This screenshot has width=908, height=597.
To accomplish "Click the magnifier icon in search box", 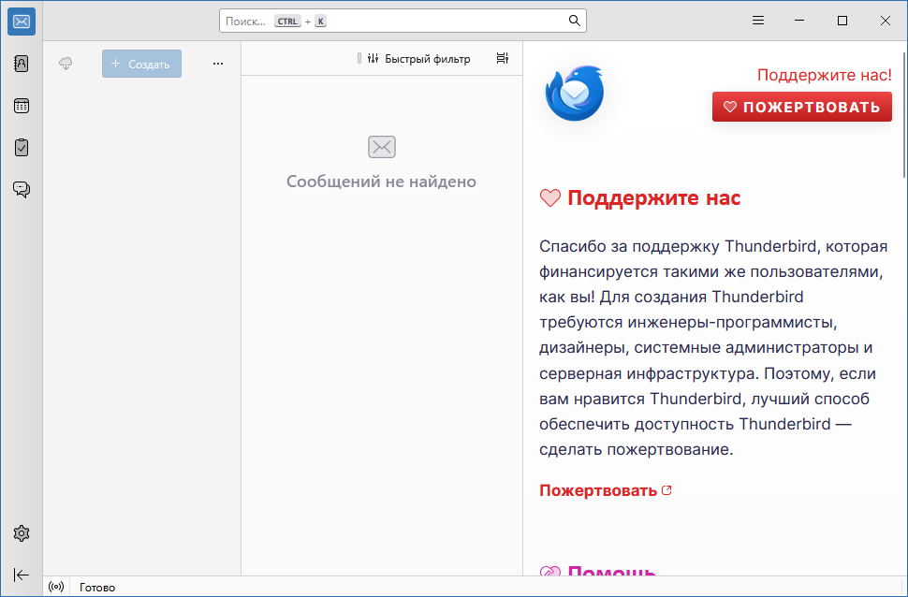I will pyautogui.click(x=575, y=21).
